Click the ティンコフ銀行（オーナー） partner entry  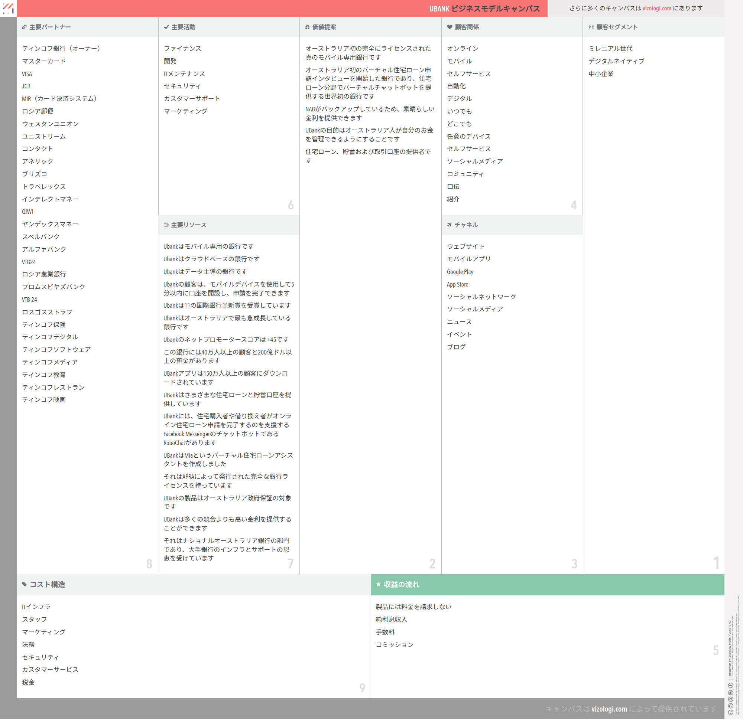pyautogui.click(x=61, y=49)
